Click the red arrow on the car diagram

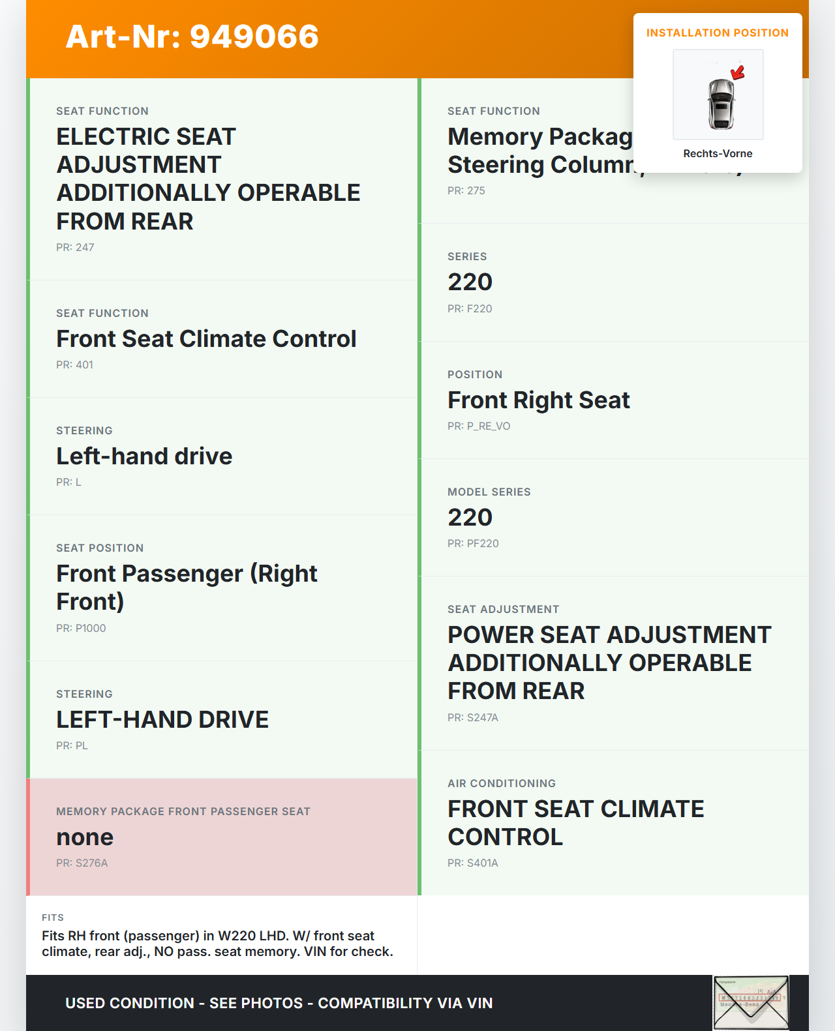(x=738, y=72)
